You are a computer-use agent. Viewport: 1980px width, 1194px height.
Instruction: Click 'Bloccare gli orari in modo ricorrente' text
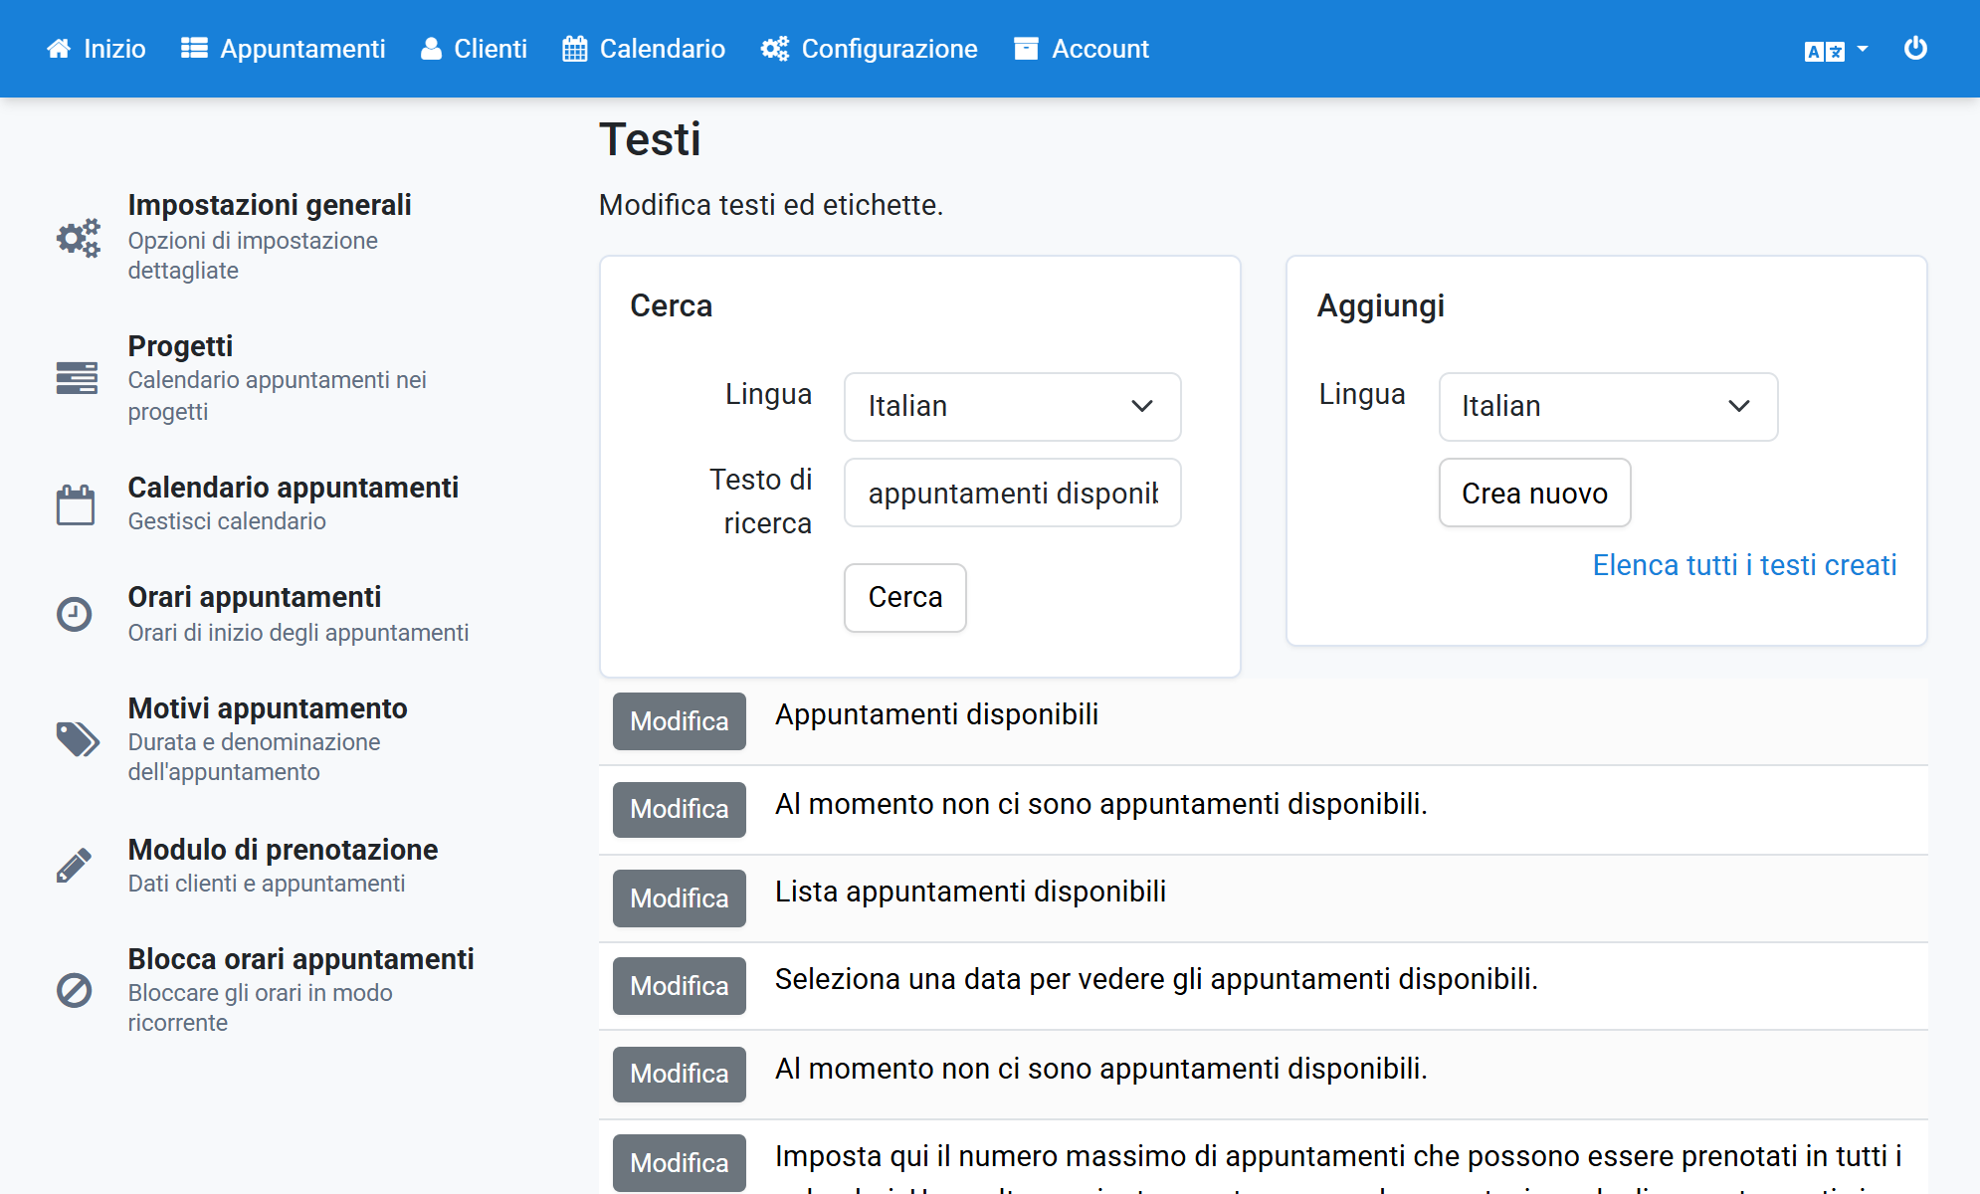pos(261,1008)
